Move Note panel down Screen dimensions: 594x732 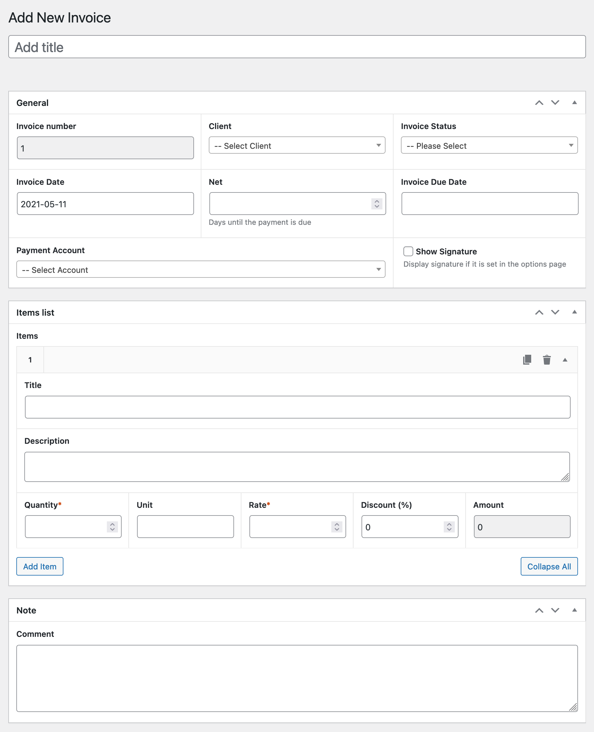(555, 610)
